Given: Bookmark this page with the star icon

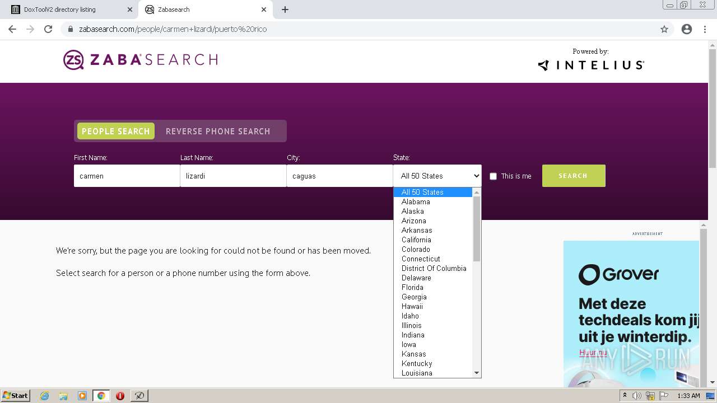Looking at the screenshot, I should coord(664,29).
